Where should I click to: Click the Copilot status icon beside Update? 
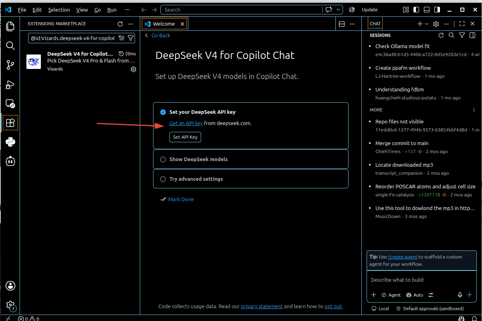pyautogui.click(x=352, y=10)
